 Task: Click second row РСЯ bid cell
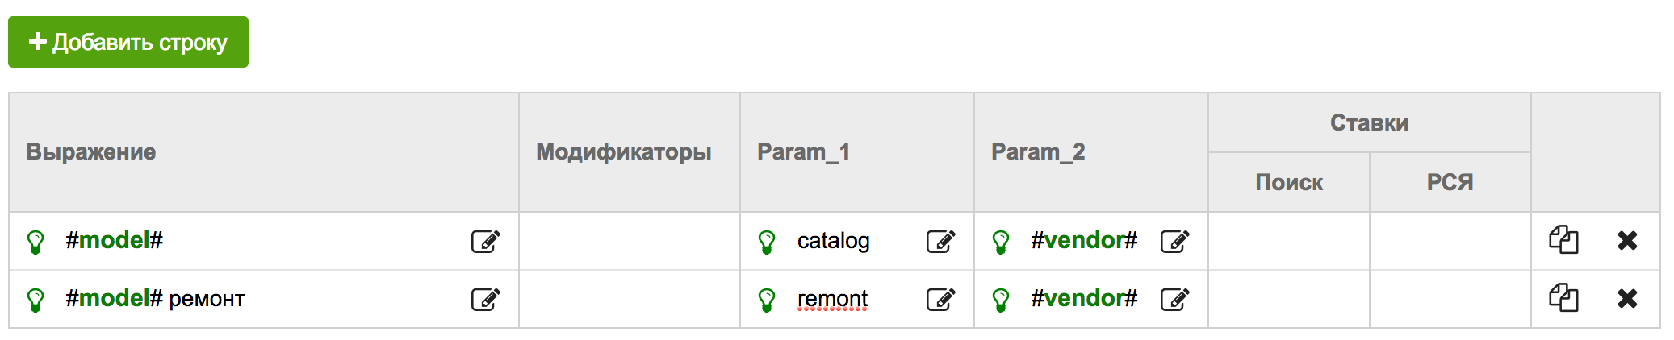click(x=1450, y=299)
